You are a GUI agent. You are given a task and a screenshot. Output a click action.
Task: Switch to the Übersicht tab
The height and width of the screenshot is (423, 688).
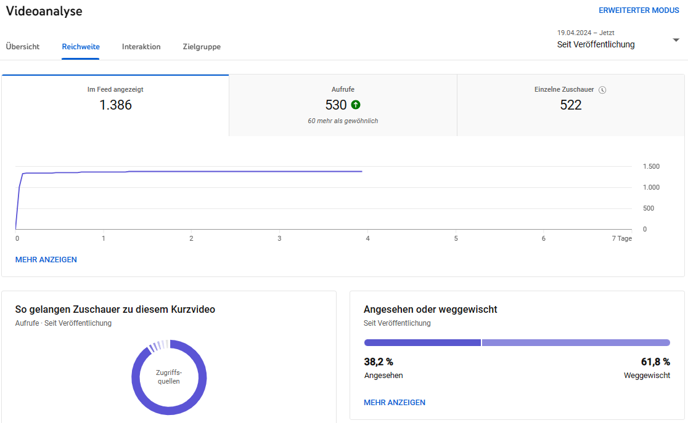(23, 47)
